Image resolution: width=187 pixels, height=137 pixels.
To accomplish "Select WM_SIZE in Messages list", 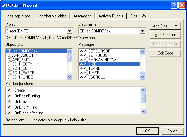I will click(109, 64).
